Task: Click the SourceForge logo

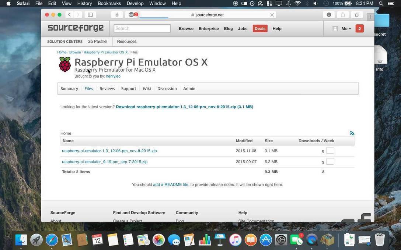Action: click(x=75, y=28)
